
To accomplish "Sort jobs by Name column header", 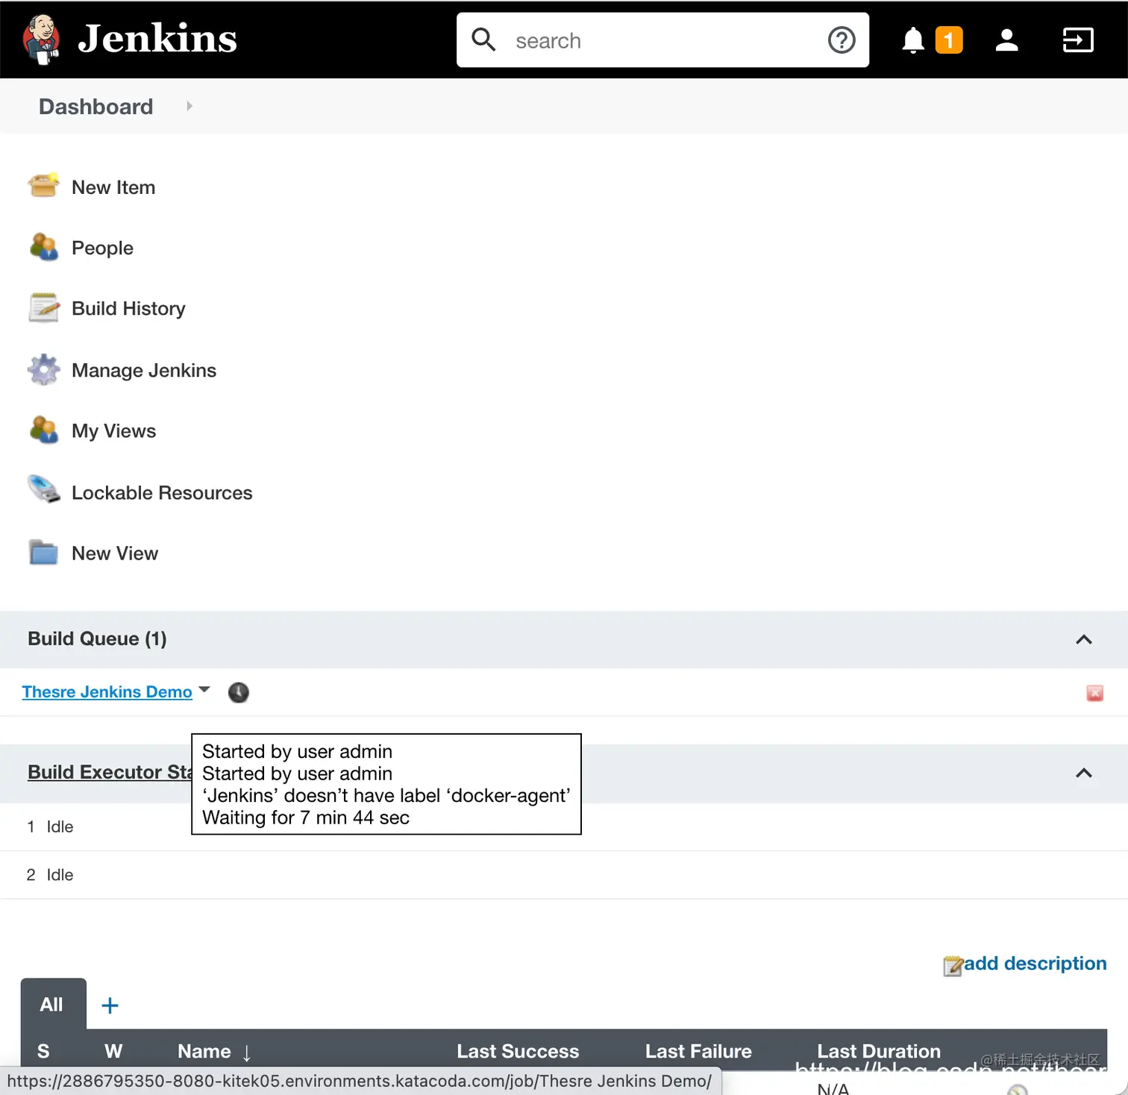I will 204,1051.
